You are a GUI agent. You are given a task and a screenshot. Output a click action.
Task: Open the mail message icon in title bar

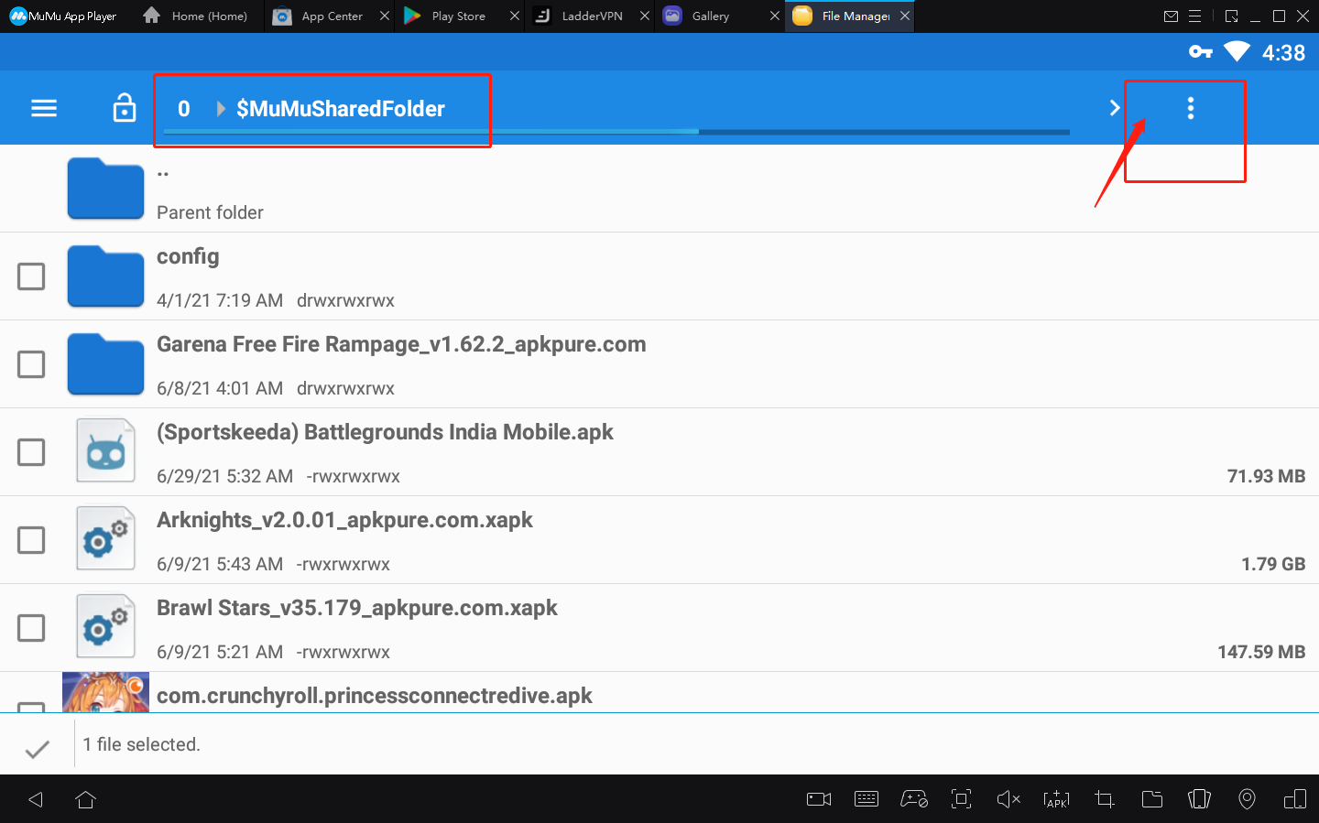tap(1171, 16)
